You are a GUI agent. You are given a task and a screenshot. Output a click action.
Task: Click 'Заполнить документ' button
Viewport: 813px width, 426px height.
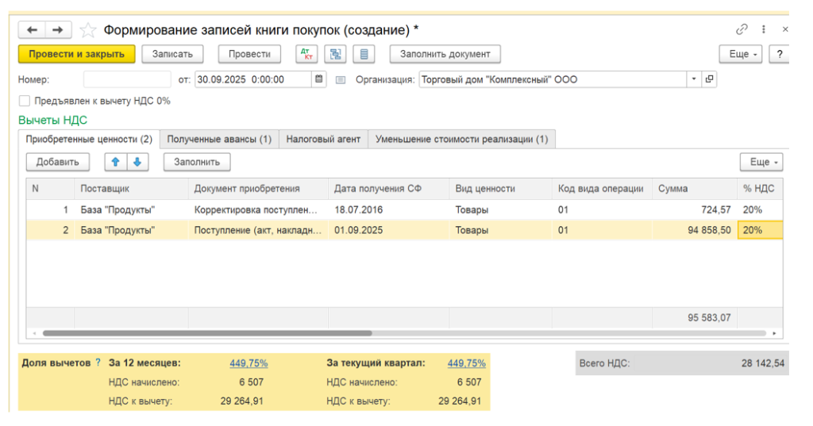[x=445, y=54]
